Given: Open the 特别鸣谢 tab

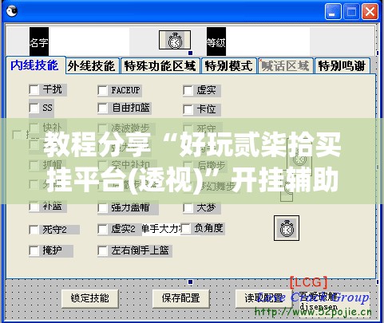Looking at the screenshot, I should coord(342,65).
